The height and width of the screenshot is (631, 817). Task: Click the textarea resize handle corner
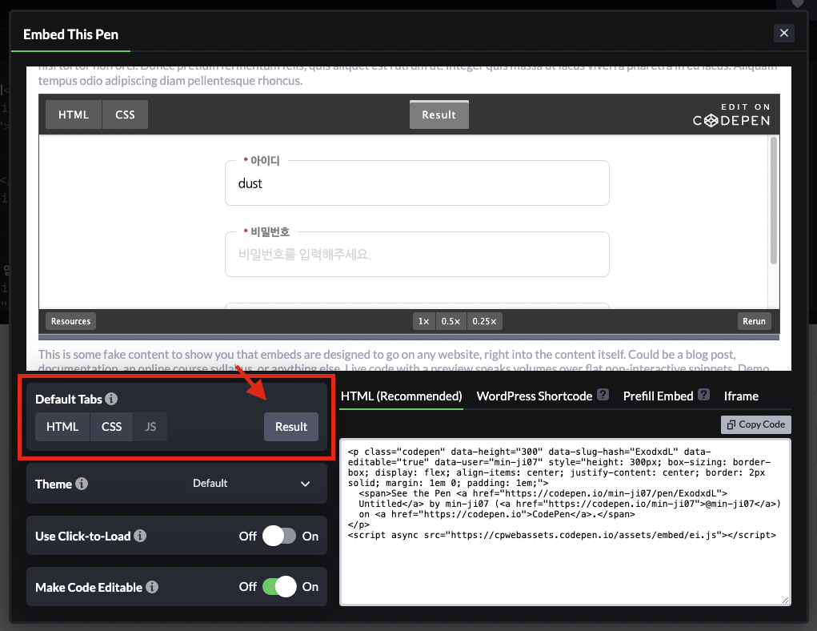click(x=786, y=601)
